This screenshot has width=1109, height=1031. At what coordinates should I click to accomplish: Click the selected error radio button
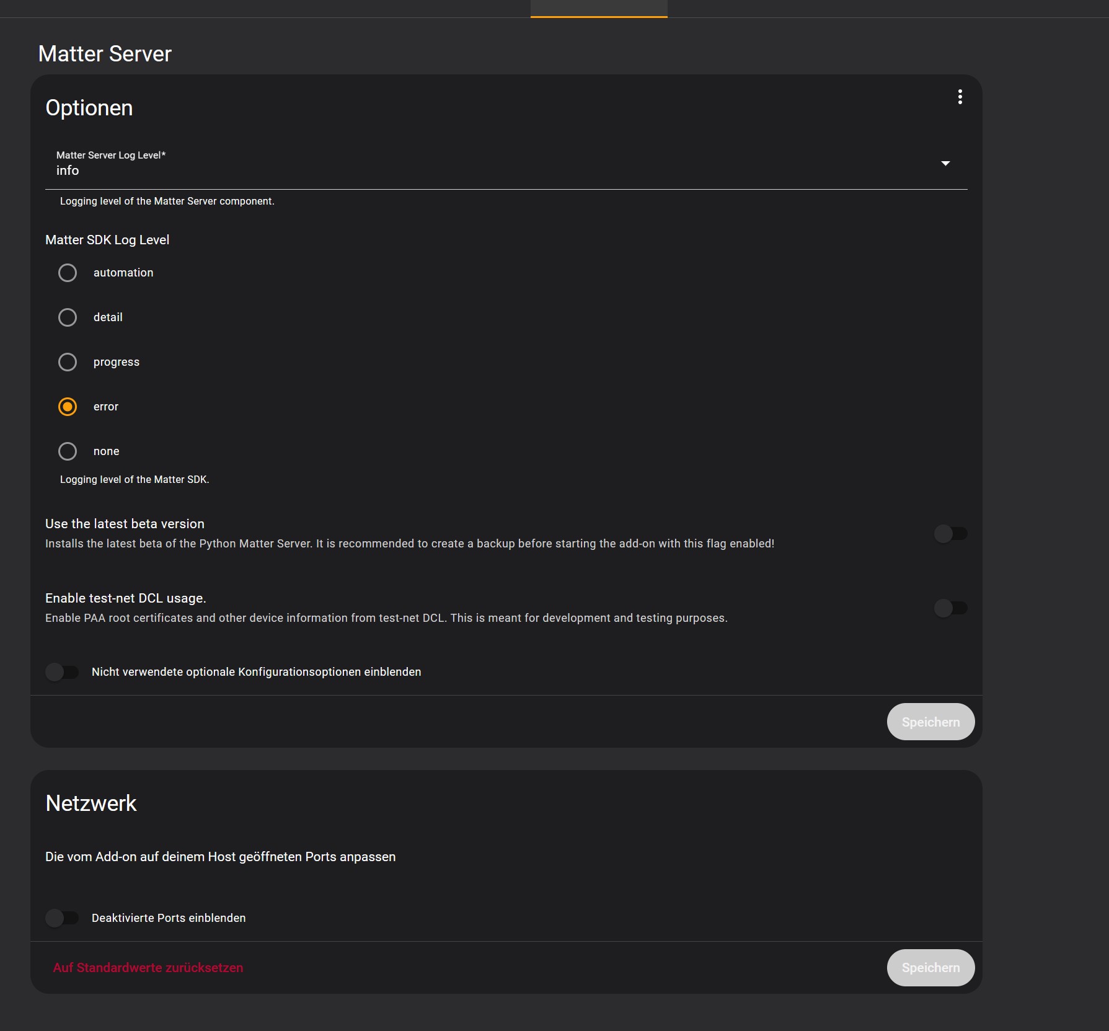pos(68,407)
